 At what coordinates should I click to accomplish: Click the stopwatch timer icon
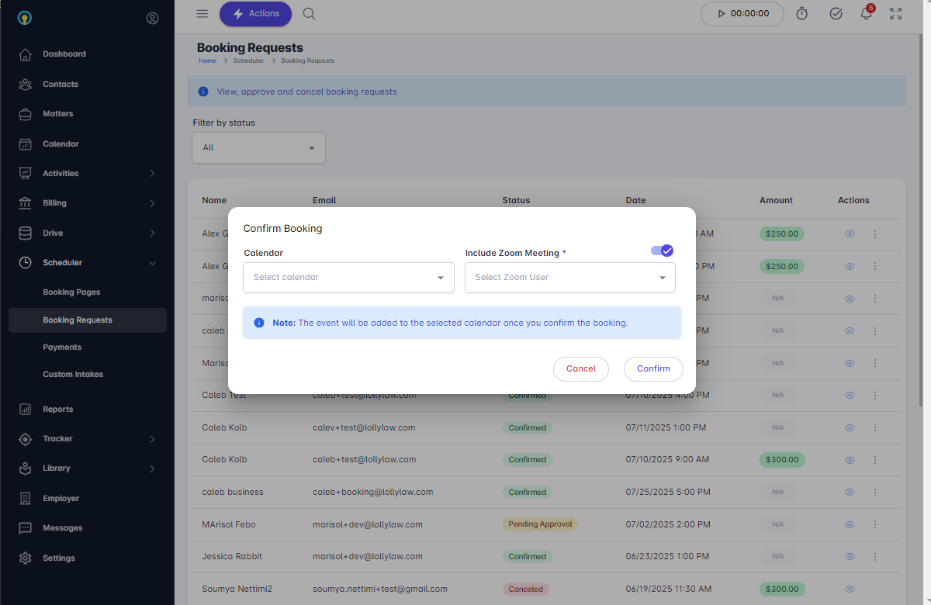pos(802,14)
